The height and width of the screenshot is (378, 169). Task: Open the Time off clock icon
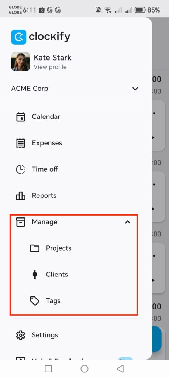tap(21, 169)
